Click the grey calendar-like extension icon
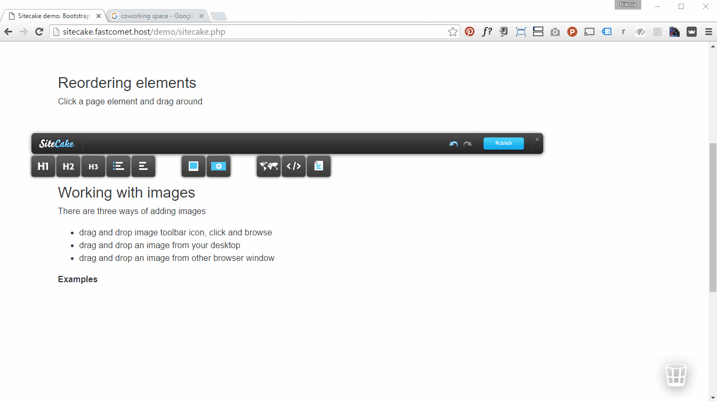Image resolution: width=717 pixels, height=401 pixels. click(x=657, y=32)
